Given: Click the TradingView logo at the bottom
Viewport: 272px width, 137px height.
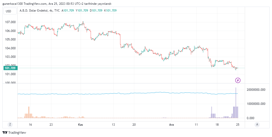Looking at the screenshot, I should (14, 132).
